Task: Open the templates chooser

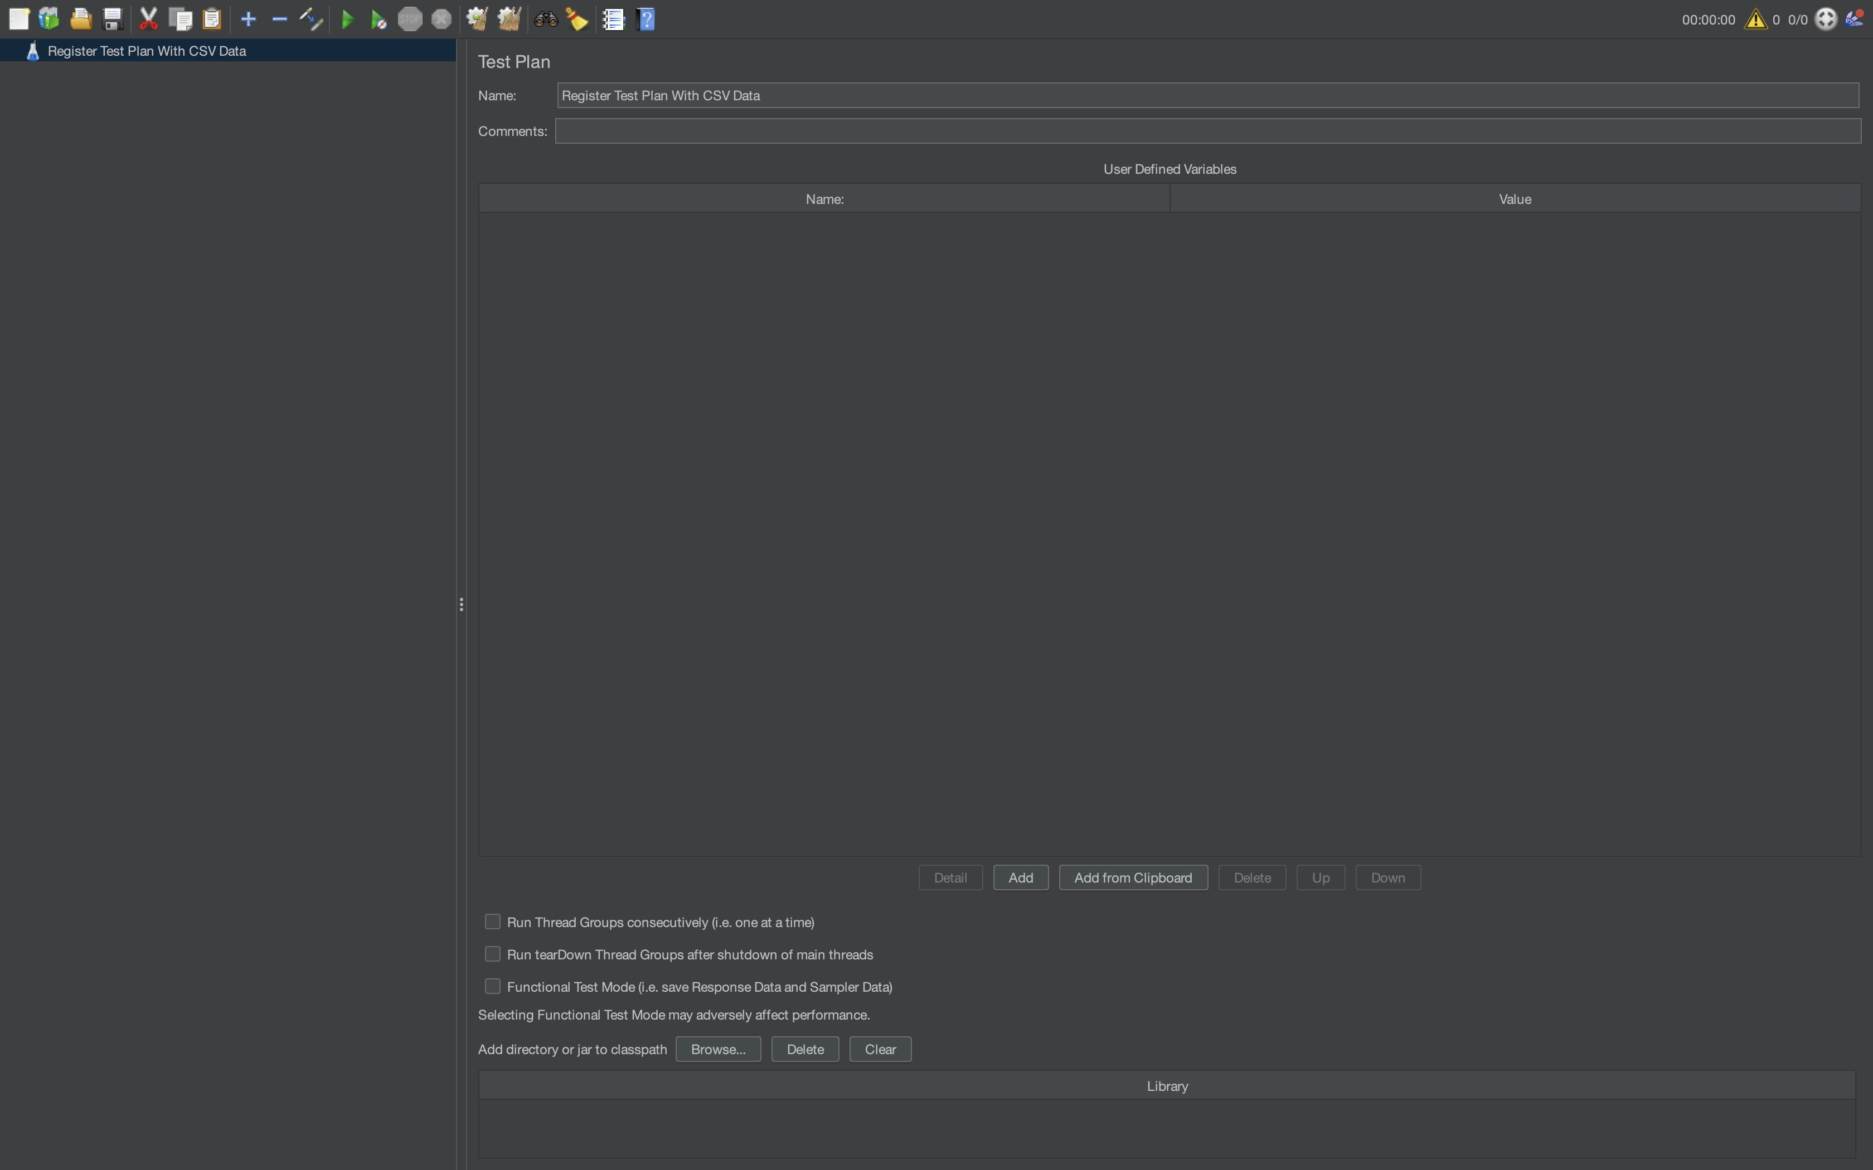Action: click(48, 18)
